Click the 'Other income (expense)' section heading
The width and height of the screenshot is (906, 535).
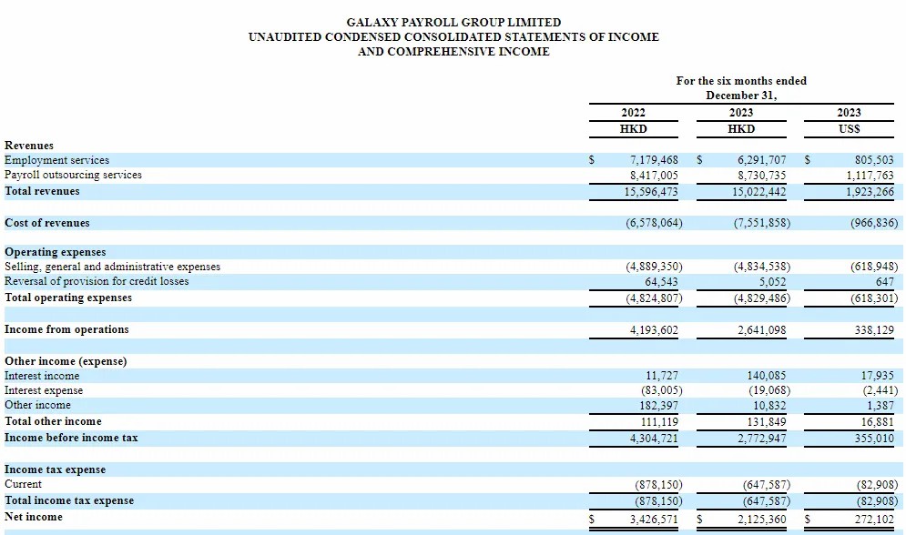click(66, 361)
